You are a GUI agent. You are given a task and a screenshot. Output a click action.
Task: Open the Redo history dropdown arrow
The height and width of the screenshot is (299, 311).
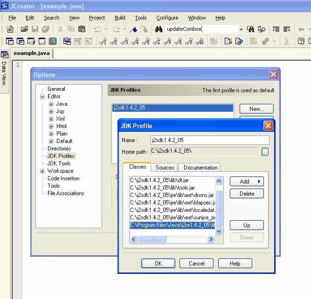124,29
